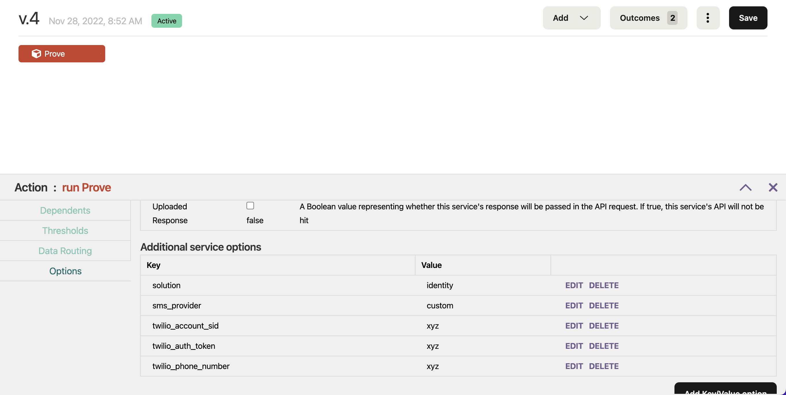Open the three-dot more options menu
Image resolution: width=786 pixels, height=395 pixels.
click(x=708, y=18)
